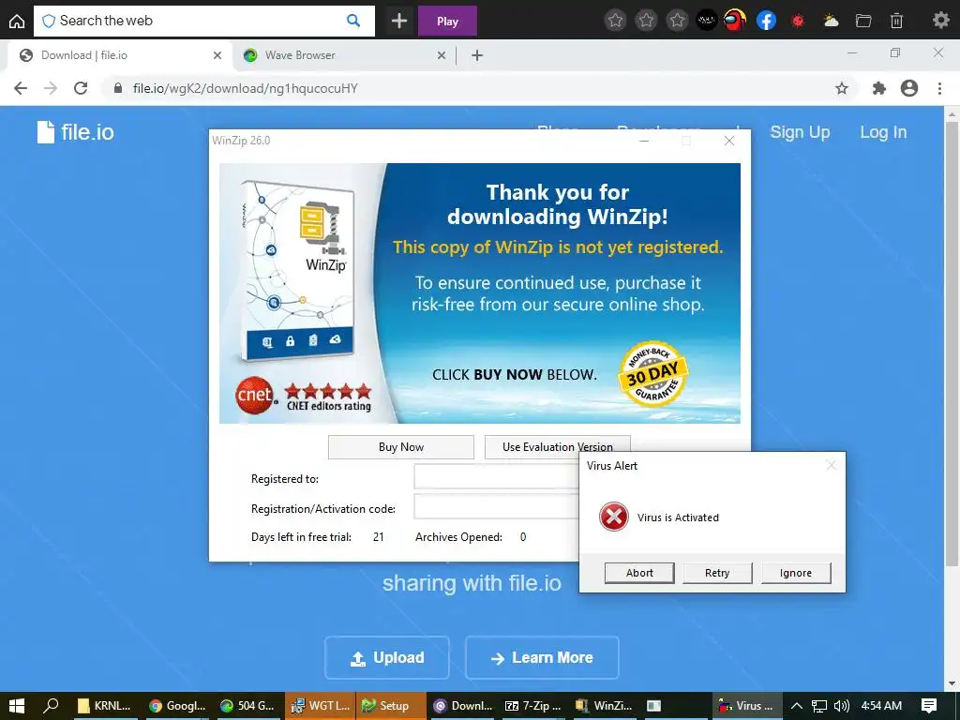Open the third star bookmark slot

(x=677, y=21)
